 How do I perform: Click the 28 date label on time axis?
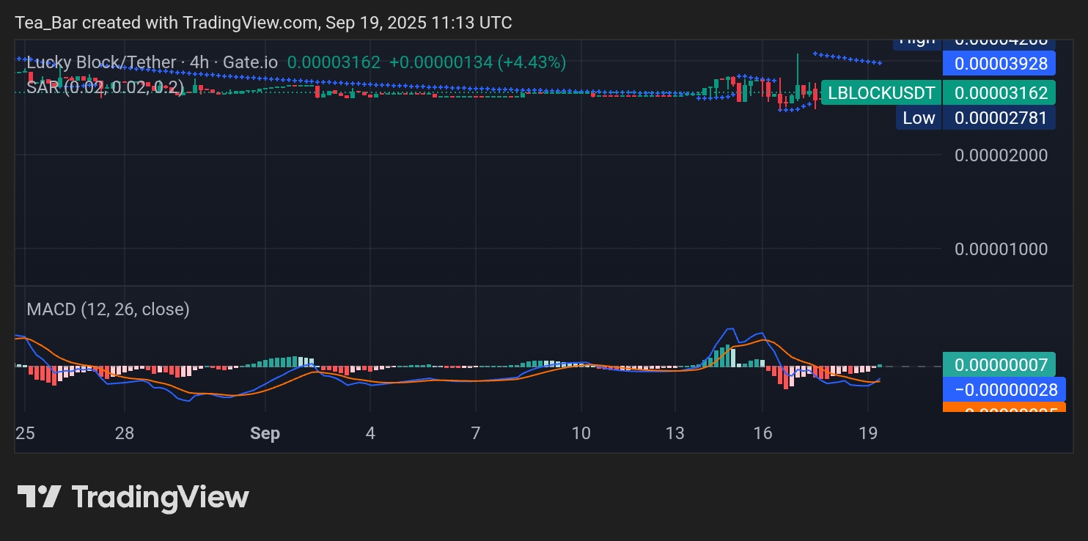(125, 433)
